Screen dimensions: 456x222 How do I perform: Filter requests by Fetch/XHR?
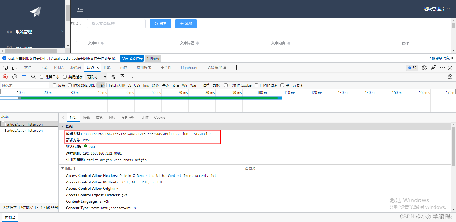click(x=117, y=85)
